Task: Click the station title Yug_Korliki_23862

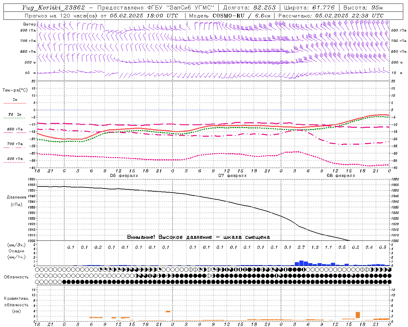Action: 54,8
